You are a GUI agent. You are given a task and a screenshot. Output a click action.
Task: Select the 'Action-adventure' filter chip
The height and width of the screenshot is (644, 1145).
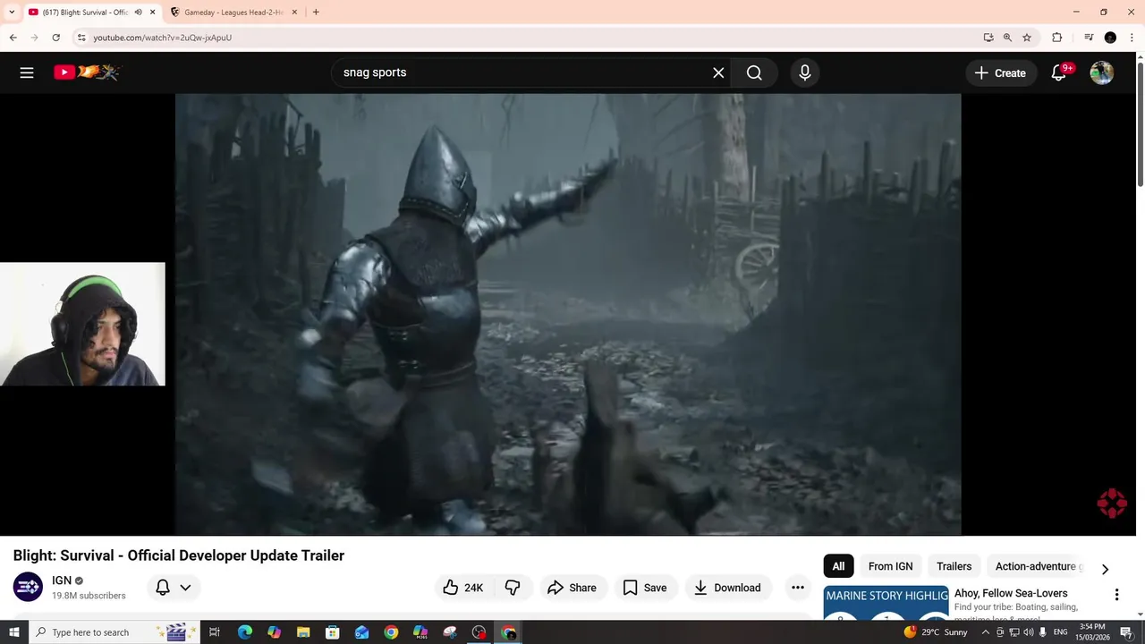click(1035, 566)
